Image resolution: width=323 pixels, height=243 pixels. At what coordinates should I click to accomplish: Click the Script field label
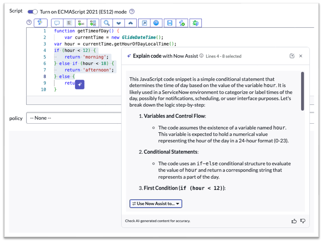click(x=16, y=11)
